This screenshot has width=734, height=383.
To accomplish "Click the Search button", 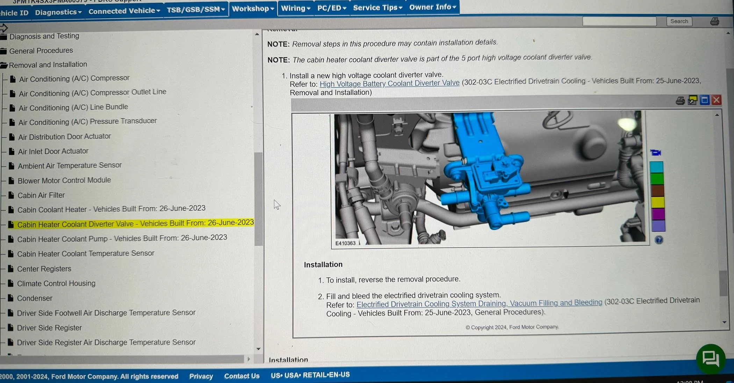I will coord(679,21).
